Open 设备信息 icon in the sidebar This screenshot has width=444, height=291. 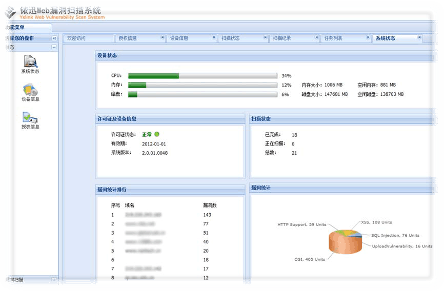[30, 90]
